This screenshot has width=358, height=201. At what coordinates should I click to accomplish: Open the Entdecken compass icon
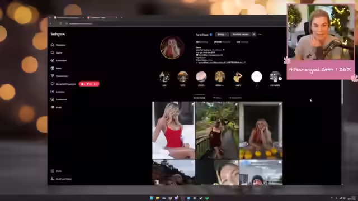click(52, 60)
